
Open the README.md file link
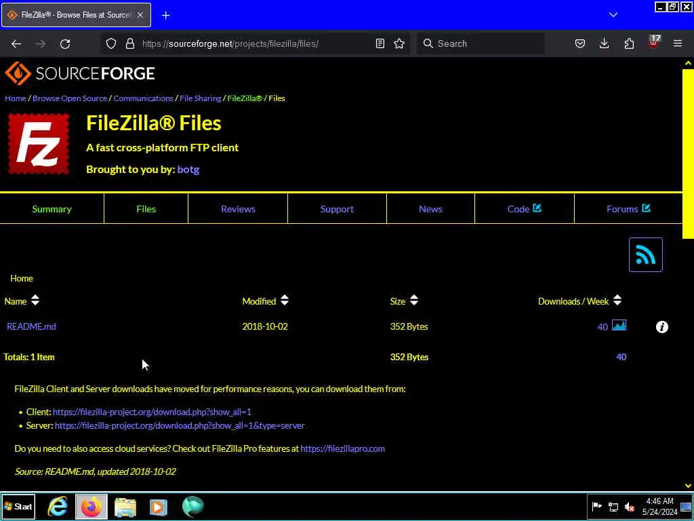[31, 326]
